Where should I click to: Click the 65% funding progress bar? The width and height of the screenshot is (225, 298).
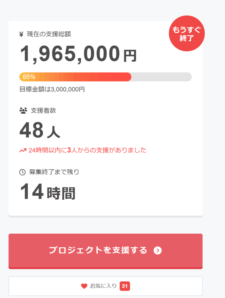[x=75, y=77]
